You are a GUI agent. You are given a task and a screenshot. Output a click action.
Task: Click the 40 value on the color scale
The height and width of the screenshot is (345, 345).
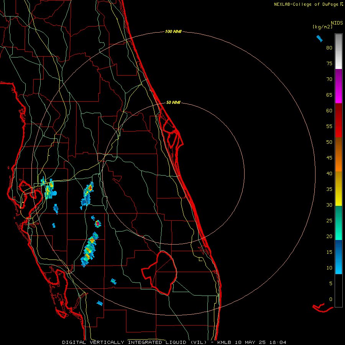click(329, 173)
